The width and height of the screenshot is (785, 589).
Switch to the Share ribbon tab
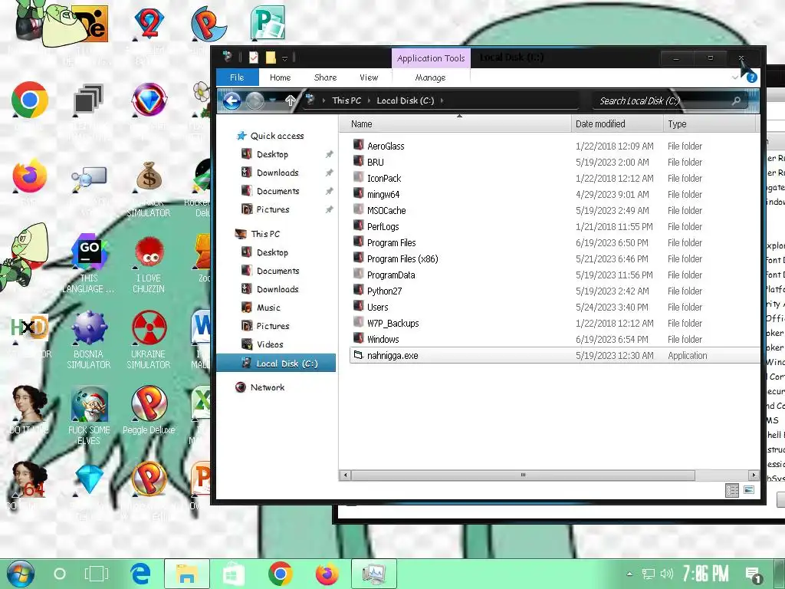tap(325, 77)
